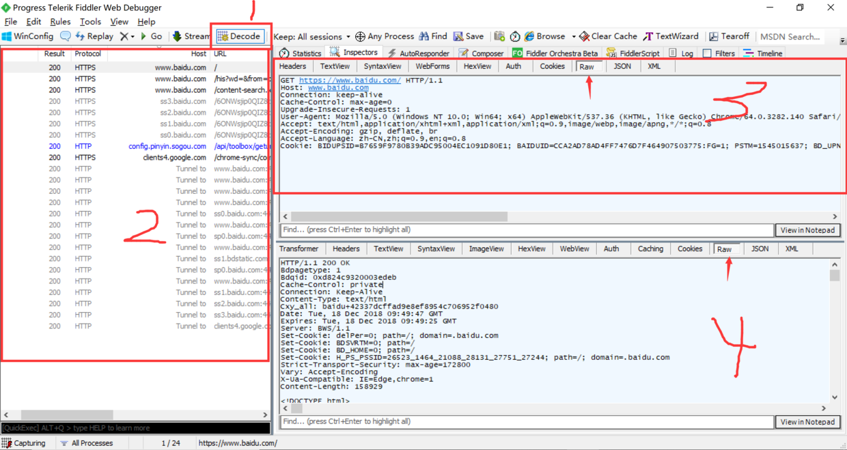
Task: Open the Tools menu
Action: 90,22
